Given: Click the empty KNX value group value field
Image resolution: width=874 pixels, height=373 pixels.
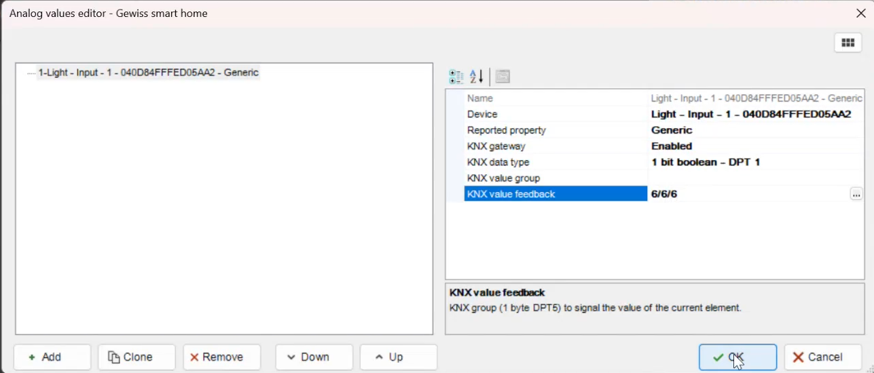Looking at the screenshot, I should pyautogui.click(x=755, y=178).
